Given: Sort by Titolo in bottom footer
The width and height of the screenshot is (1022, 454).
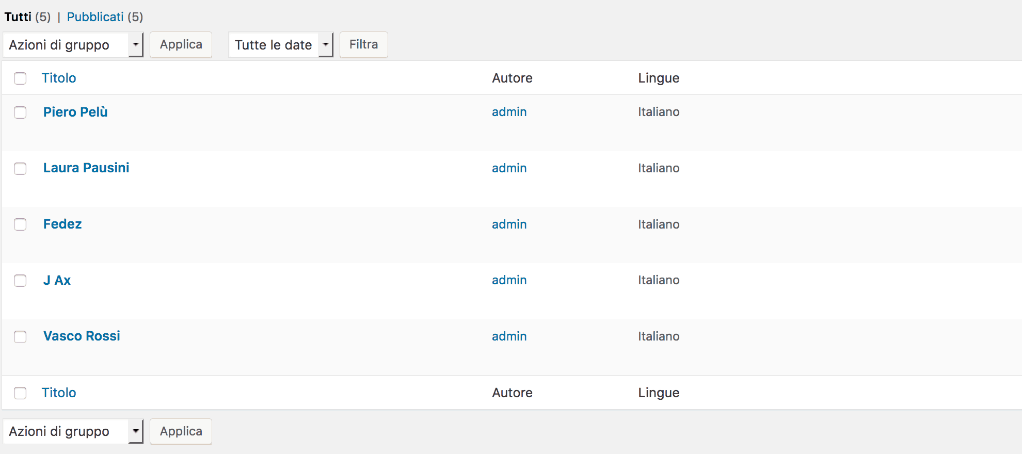Looking at the screenshot, I should pos(59,393).
